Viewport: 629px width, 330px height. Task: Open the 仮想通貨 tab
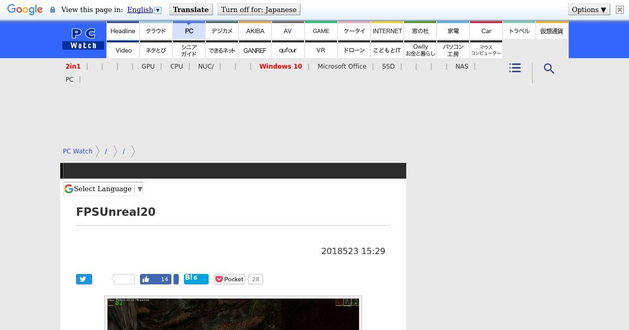coord(552,31)
